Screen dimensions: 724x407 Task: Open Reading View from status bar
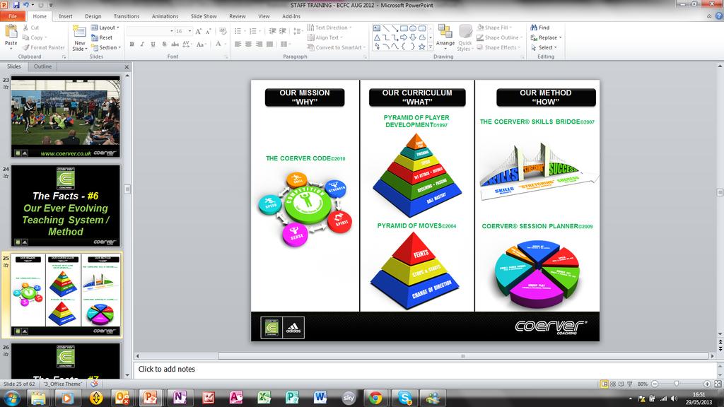621,384
